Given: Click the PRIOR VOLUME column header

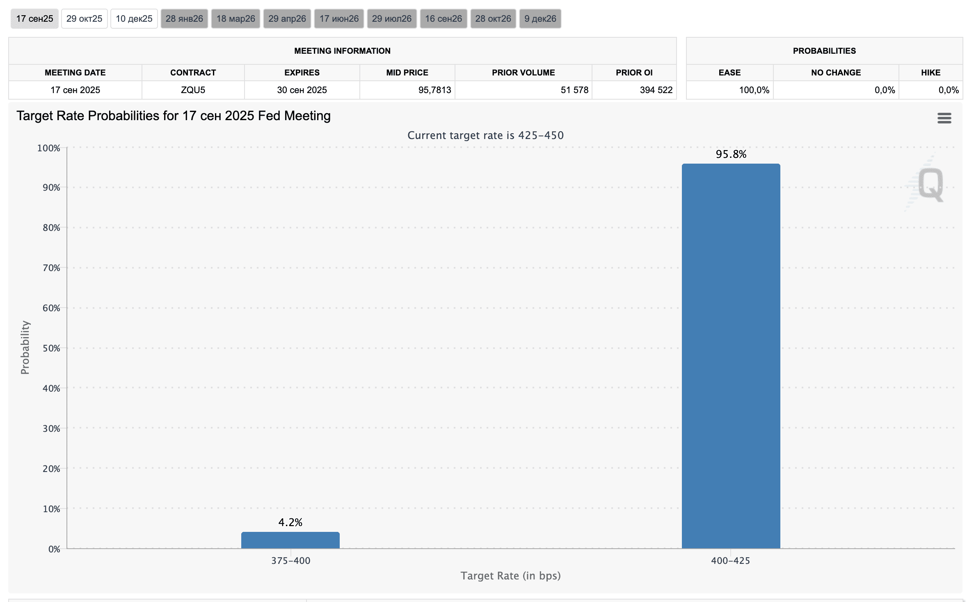Looking at the screenshot, I should [523, 73].
